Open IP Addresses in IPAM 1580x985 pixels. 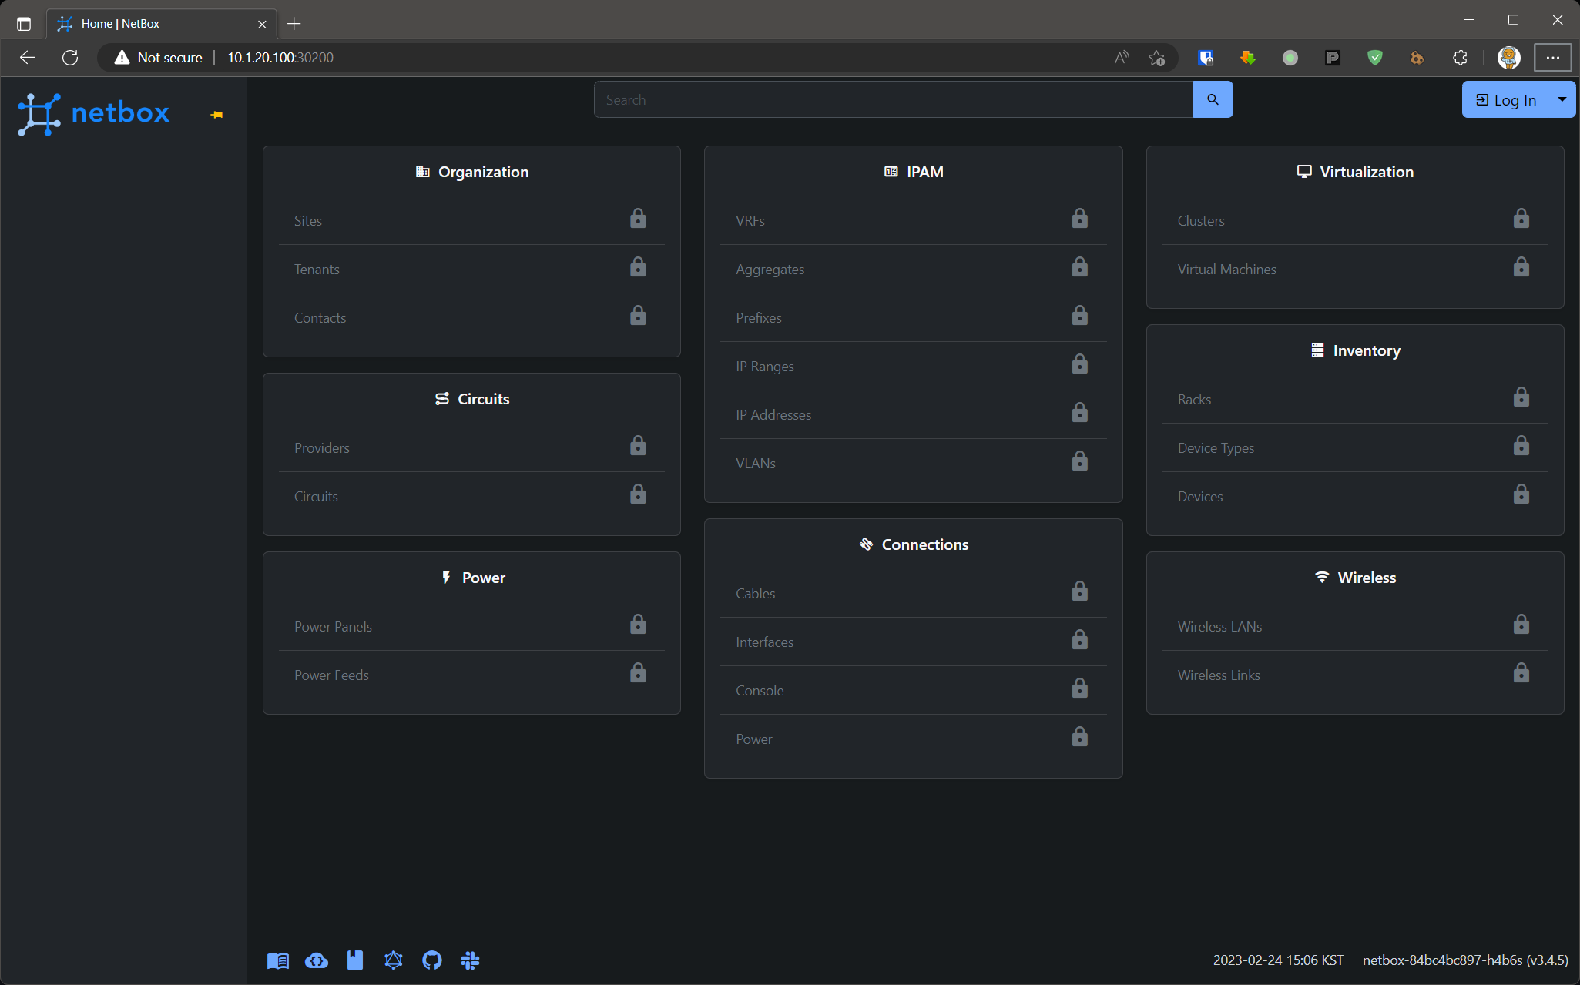tap(773, 414)
